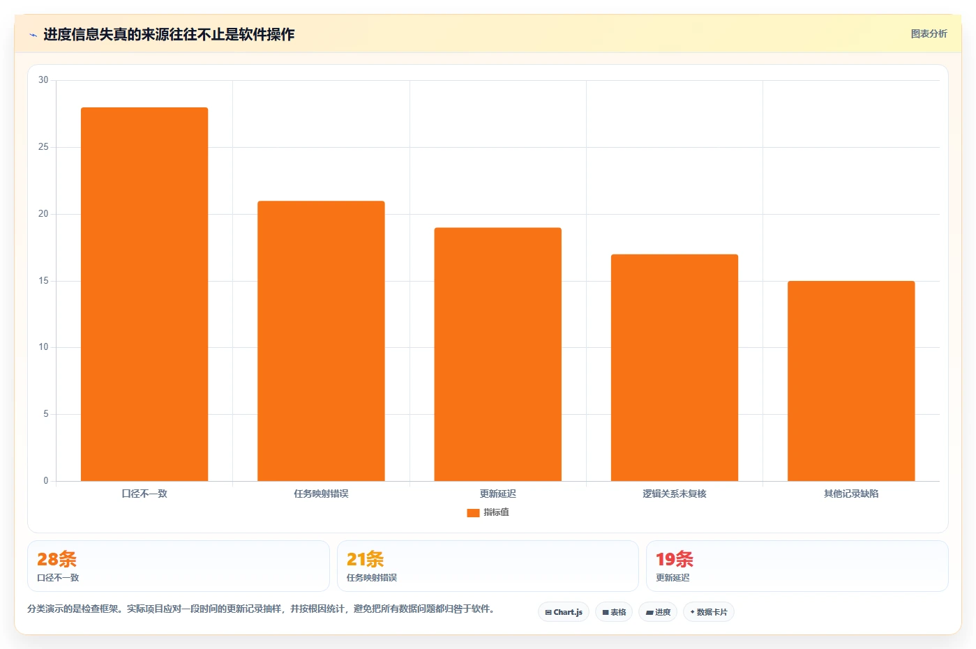Click the 指标值 legend label text

(496, 512)
